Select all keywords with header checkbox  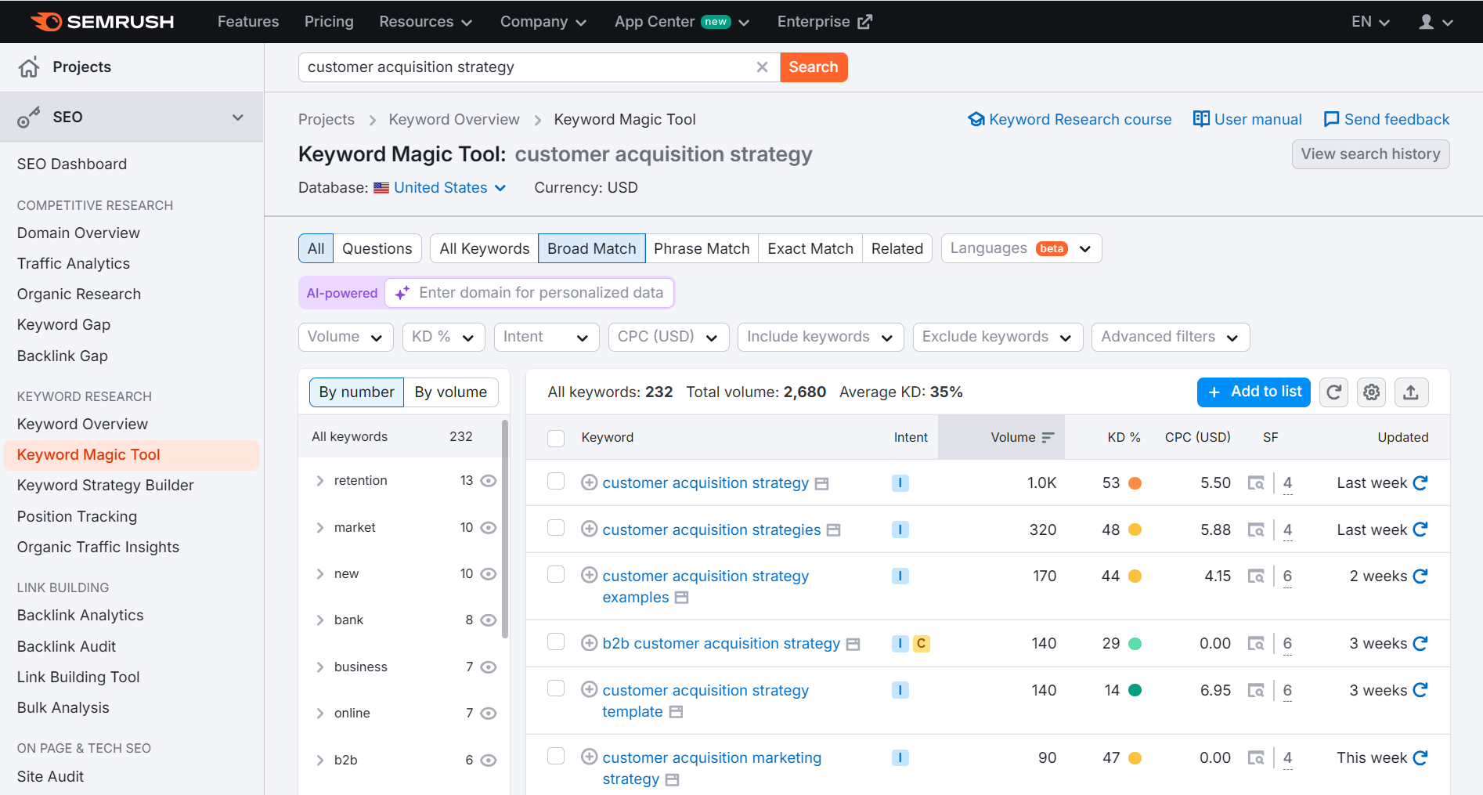click(x=556, y=438)
